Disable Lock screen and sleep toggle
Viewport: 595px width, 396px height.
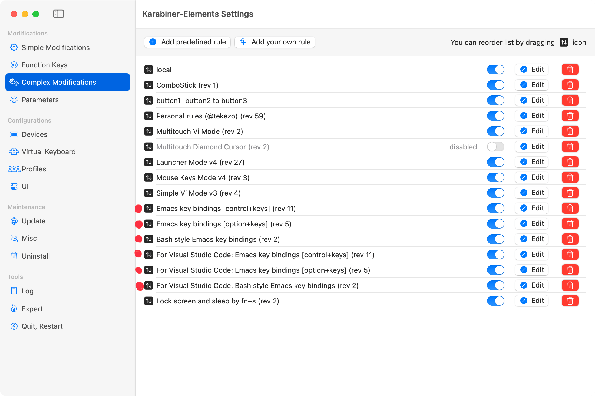pos(496,301)
